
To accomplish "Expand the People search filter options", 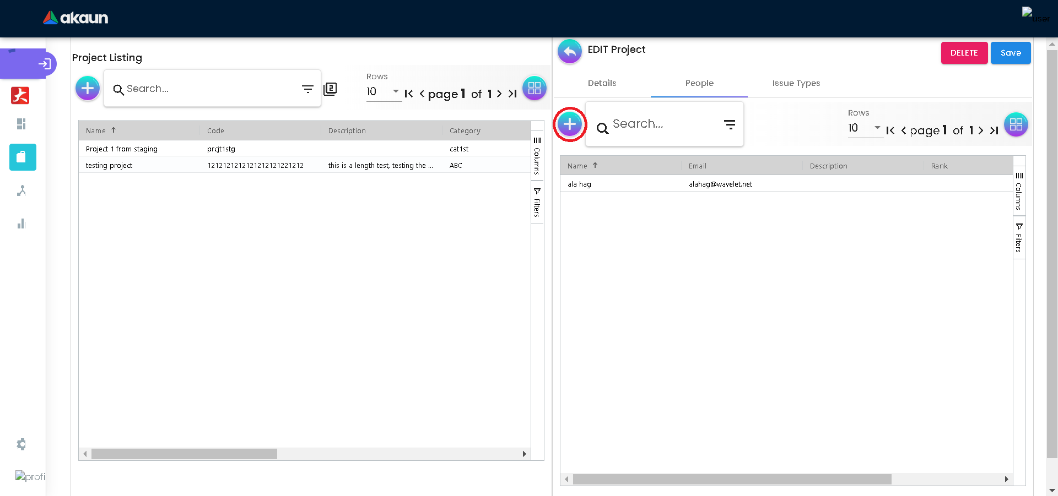I will pyautogui.click(x=730, y=125).
